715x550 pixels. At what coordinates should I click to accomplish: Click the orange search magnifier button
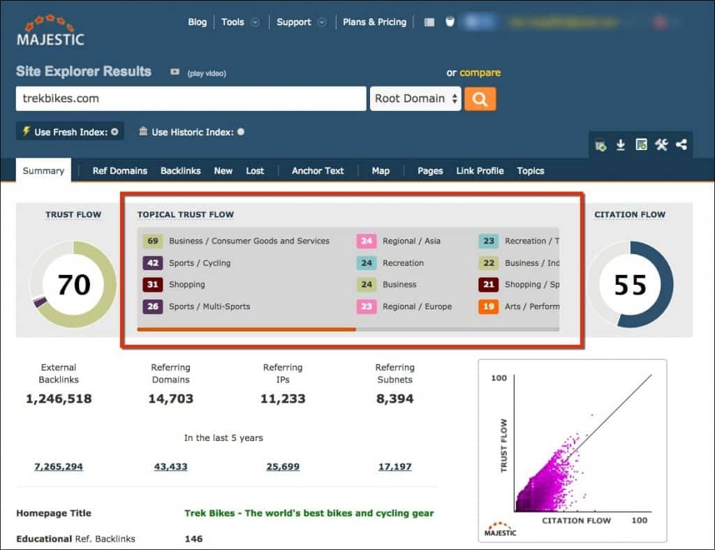480,98
